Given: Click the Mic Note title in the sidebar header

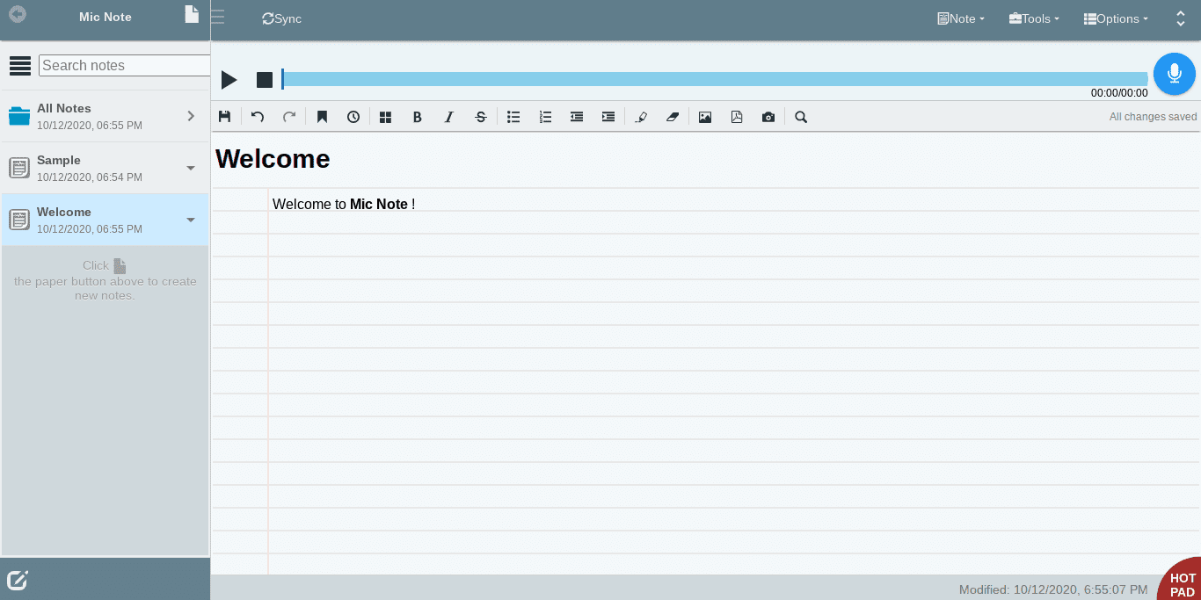Looking at the screenshot, I should pyautogui.click(x=106, y=17).
